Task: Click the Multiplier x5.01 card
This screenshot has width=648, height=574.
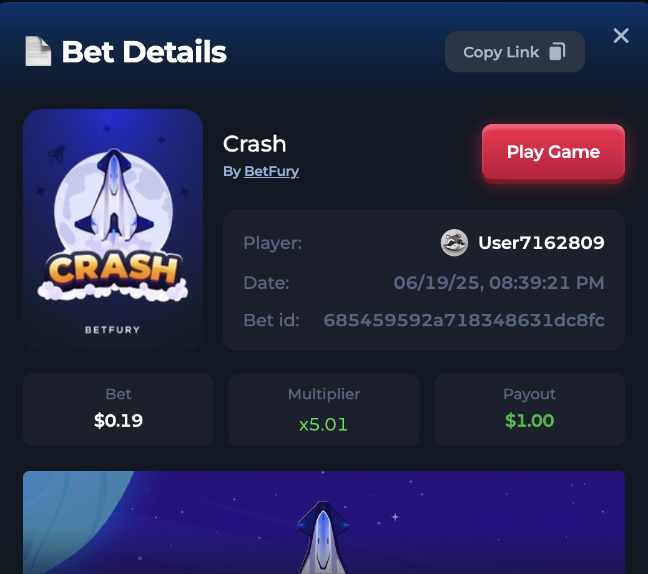Action: pyautogui.click(x=323, y=410)
